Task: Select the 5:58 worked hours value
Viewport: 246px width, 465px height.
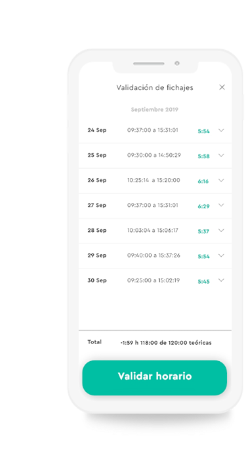Action: pyautogui.click(x=203, y=156)
